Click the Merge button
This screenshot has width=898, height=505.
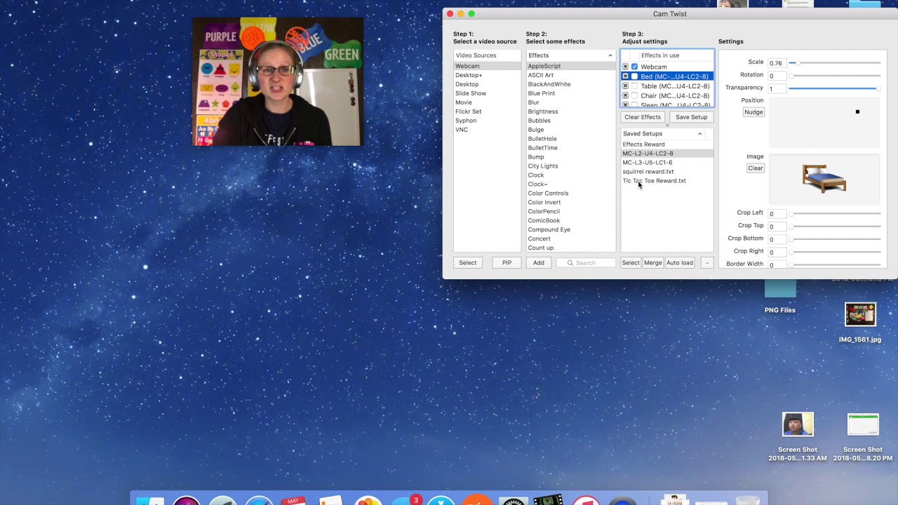(653, 263)
